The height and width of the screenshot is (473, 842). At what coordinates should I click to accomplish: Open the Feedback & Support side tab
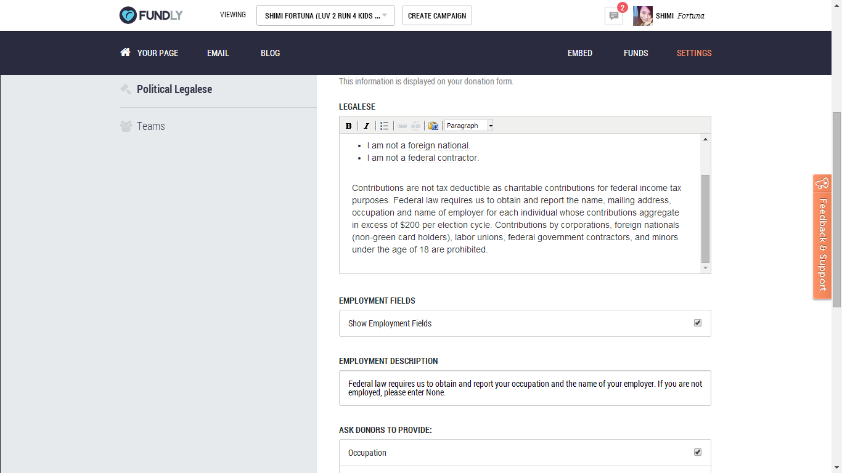pyautogui.click(x=822, y=237)
